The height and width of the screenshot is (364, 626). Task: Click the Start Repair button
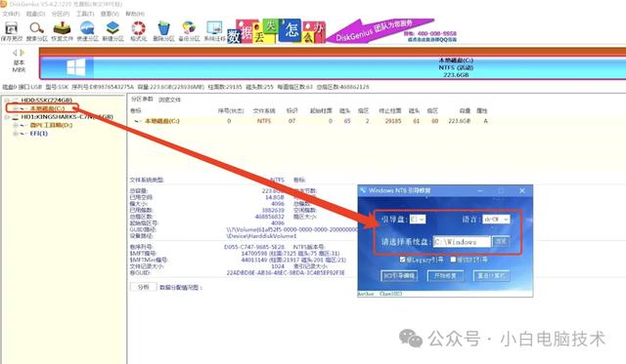pos(445,275)
